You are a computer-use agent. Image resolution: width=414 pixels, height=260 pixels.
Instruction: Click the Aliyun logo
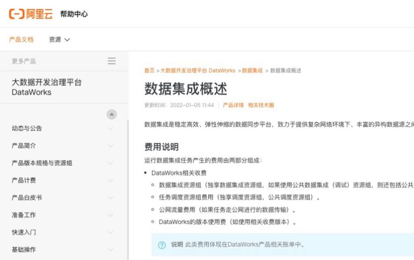[x=31, y=14]
